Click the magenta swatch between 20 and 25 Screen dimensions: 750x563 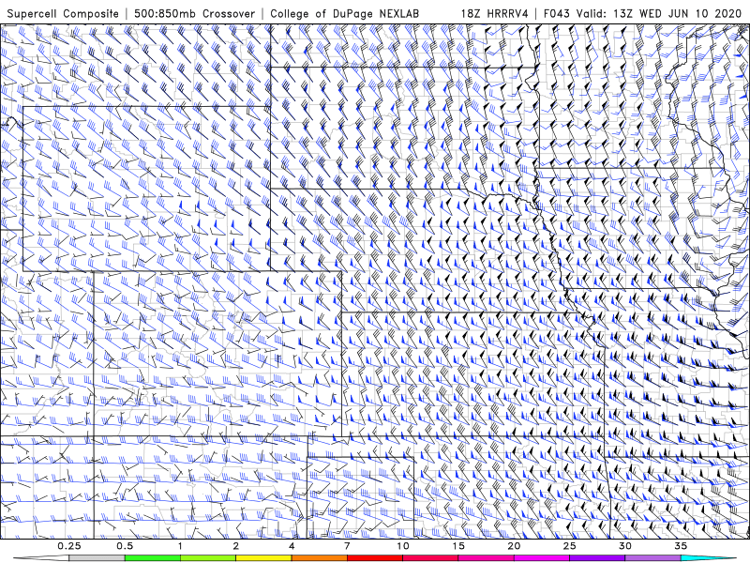click(542, 558)
